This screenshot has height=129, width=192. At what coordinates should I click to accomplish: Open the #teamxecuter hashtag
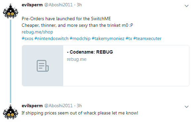click(x=147, y=39)
